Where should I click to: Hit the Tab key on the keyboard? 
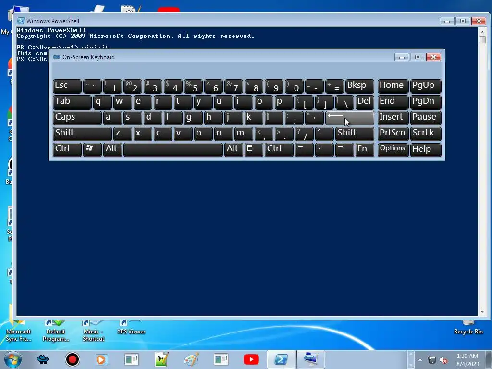72,102
